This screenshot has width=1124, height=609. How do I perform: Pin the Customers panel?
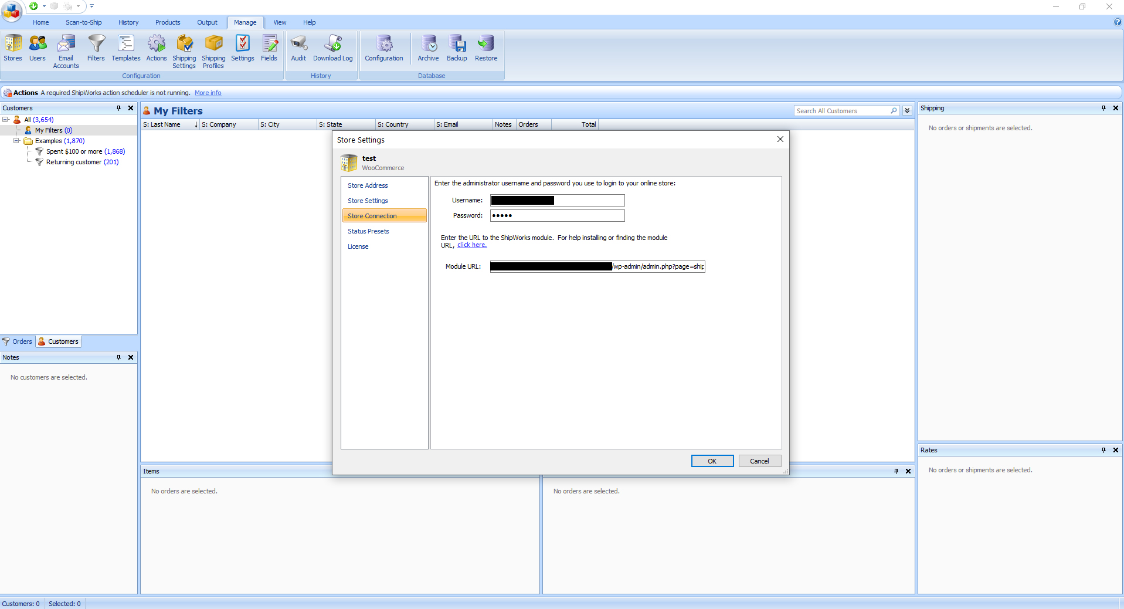point(118,108)
